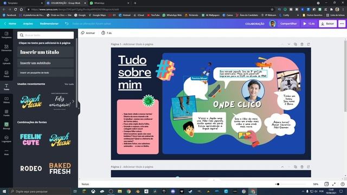Select the husky dog photo on canvas

[x=288, y=81]
